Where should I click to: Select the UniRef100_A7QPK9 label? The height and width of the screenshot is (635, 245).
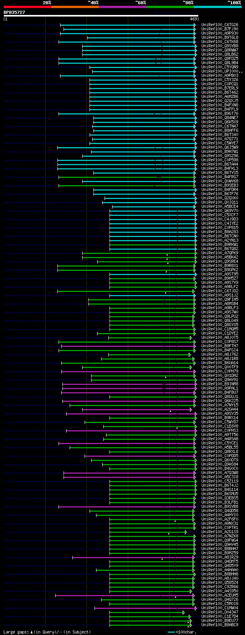pyautogui.click(x=220, y=253)
